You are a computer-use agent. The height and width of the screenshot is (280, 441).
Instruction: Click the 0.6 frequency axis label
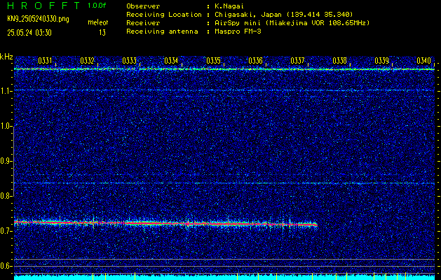(6, 266)
